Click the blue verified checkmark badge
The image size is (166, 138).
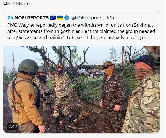[x=67, y=18]
